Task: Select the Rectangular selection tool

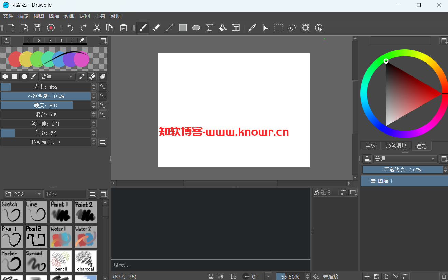Action: point(279,28)
